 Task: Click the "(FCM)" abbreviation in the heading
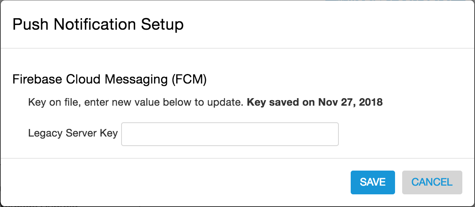[189, 79]
